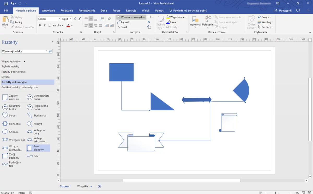Toggle italic formatting
The height and width of the screenshot is (194, 313).
[x=44, y=25]
